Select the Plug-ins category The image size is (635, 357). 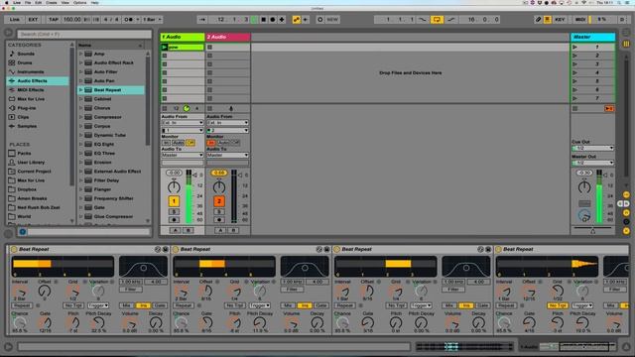click(x=27, y=108)
